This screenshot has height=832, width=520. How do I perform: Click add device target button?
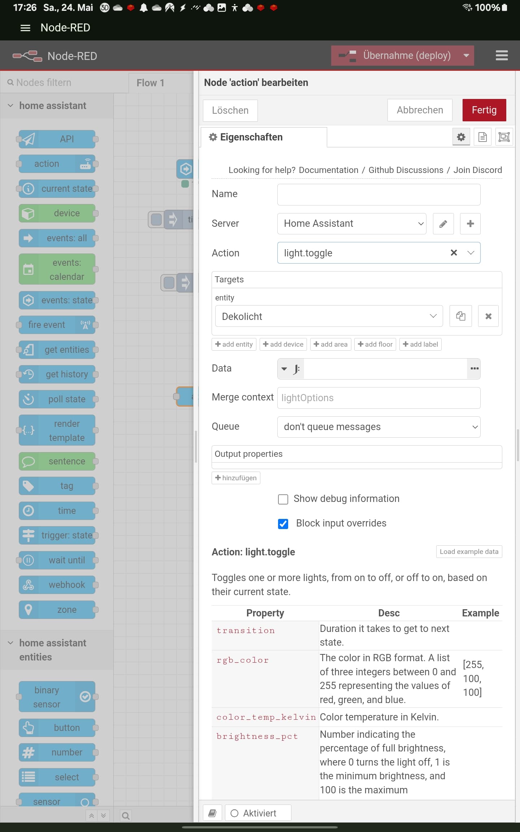pos(283,344)
